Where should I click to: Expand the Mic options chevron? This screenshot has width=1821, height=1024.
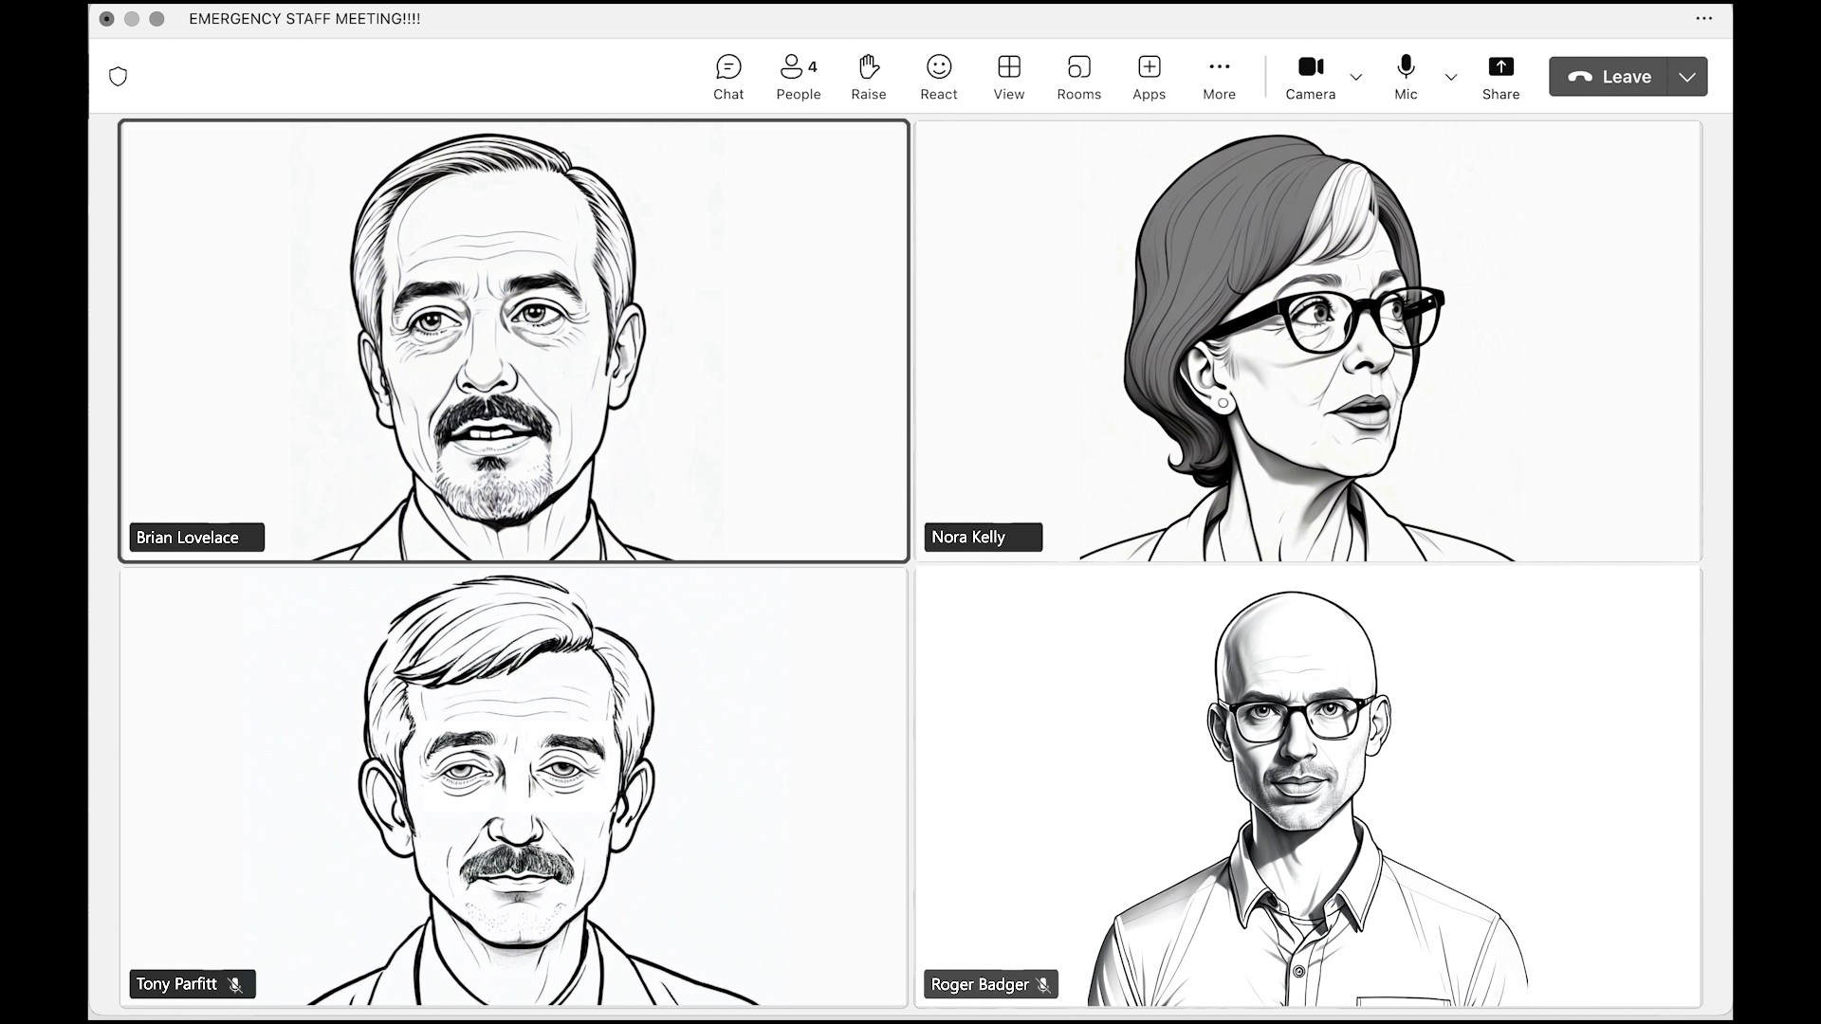[1451, 77]
